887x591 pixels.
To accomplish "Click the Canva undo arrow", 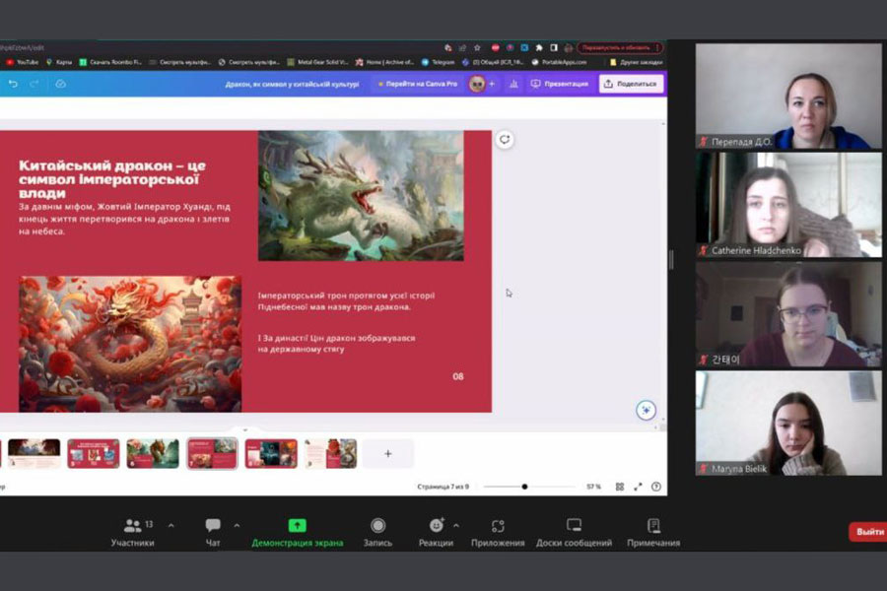I will point(14,84).
